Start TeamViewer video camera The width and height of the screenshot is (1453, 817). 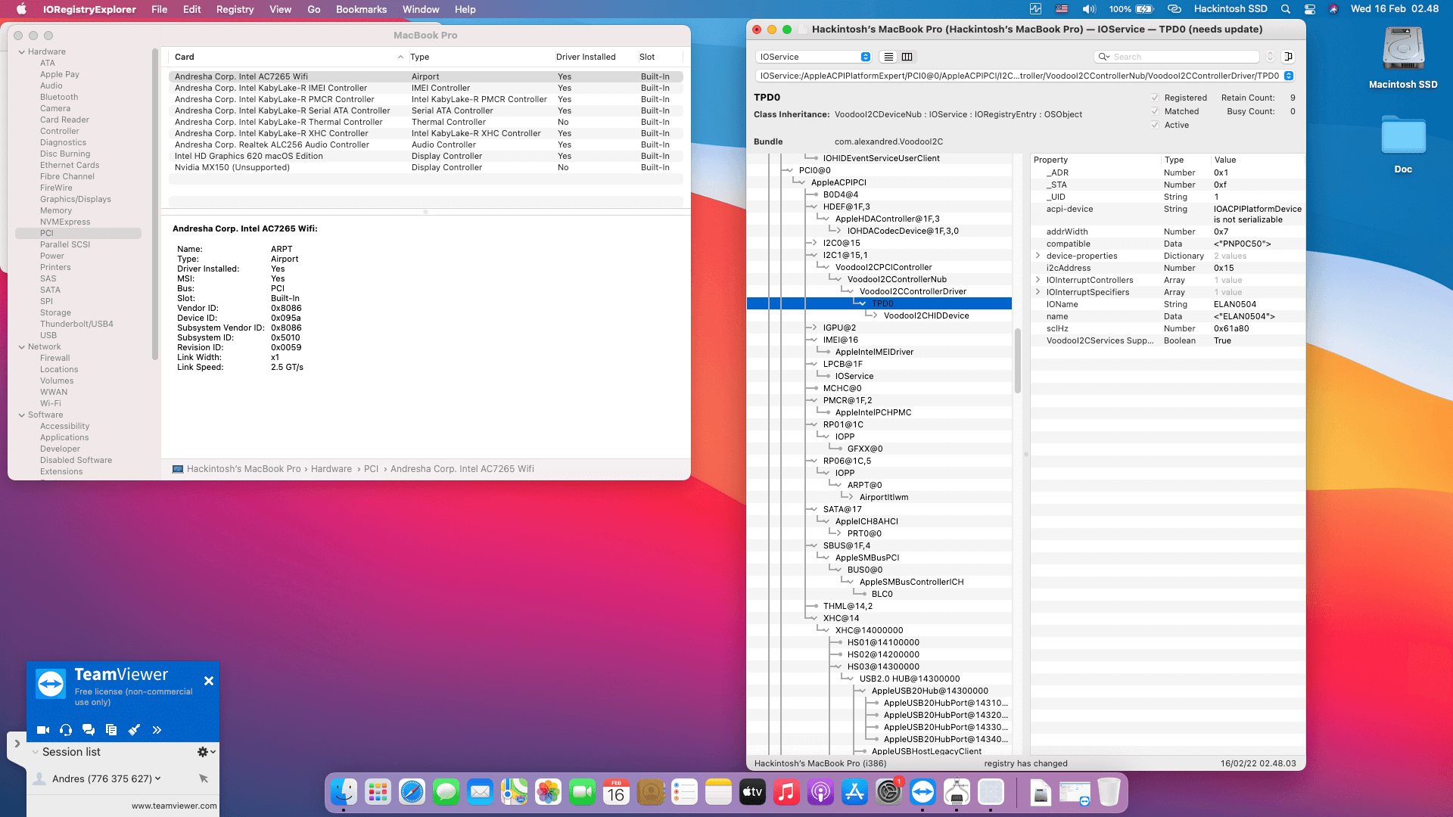43,730
